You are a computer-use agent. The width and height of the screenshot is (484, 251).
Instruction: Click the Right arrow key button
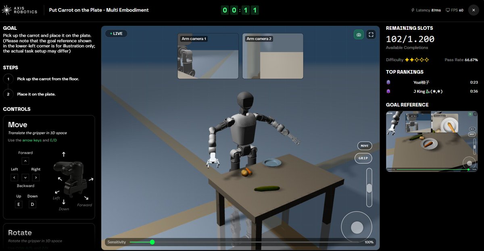pyautogui.click(x=36, y=178)
